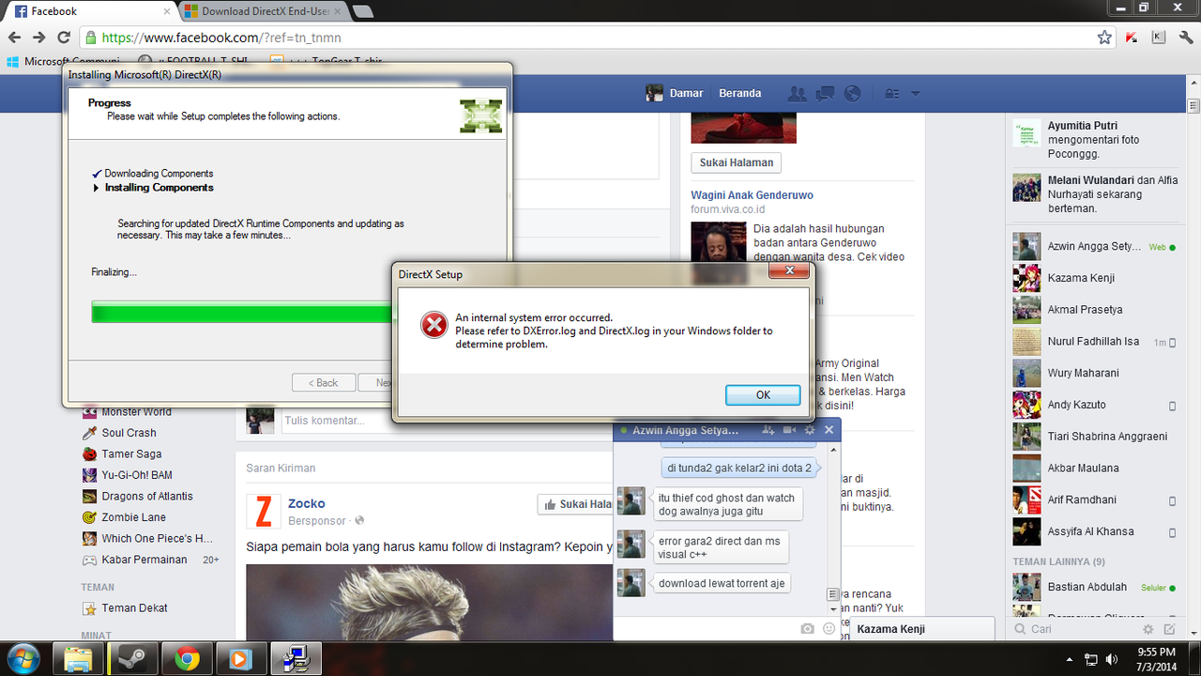Chat with Andy Kazuto
Screen dimensions: 1201x676
tap(1094, 405)
